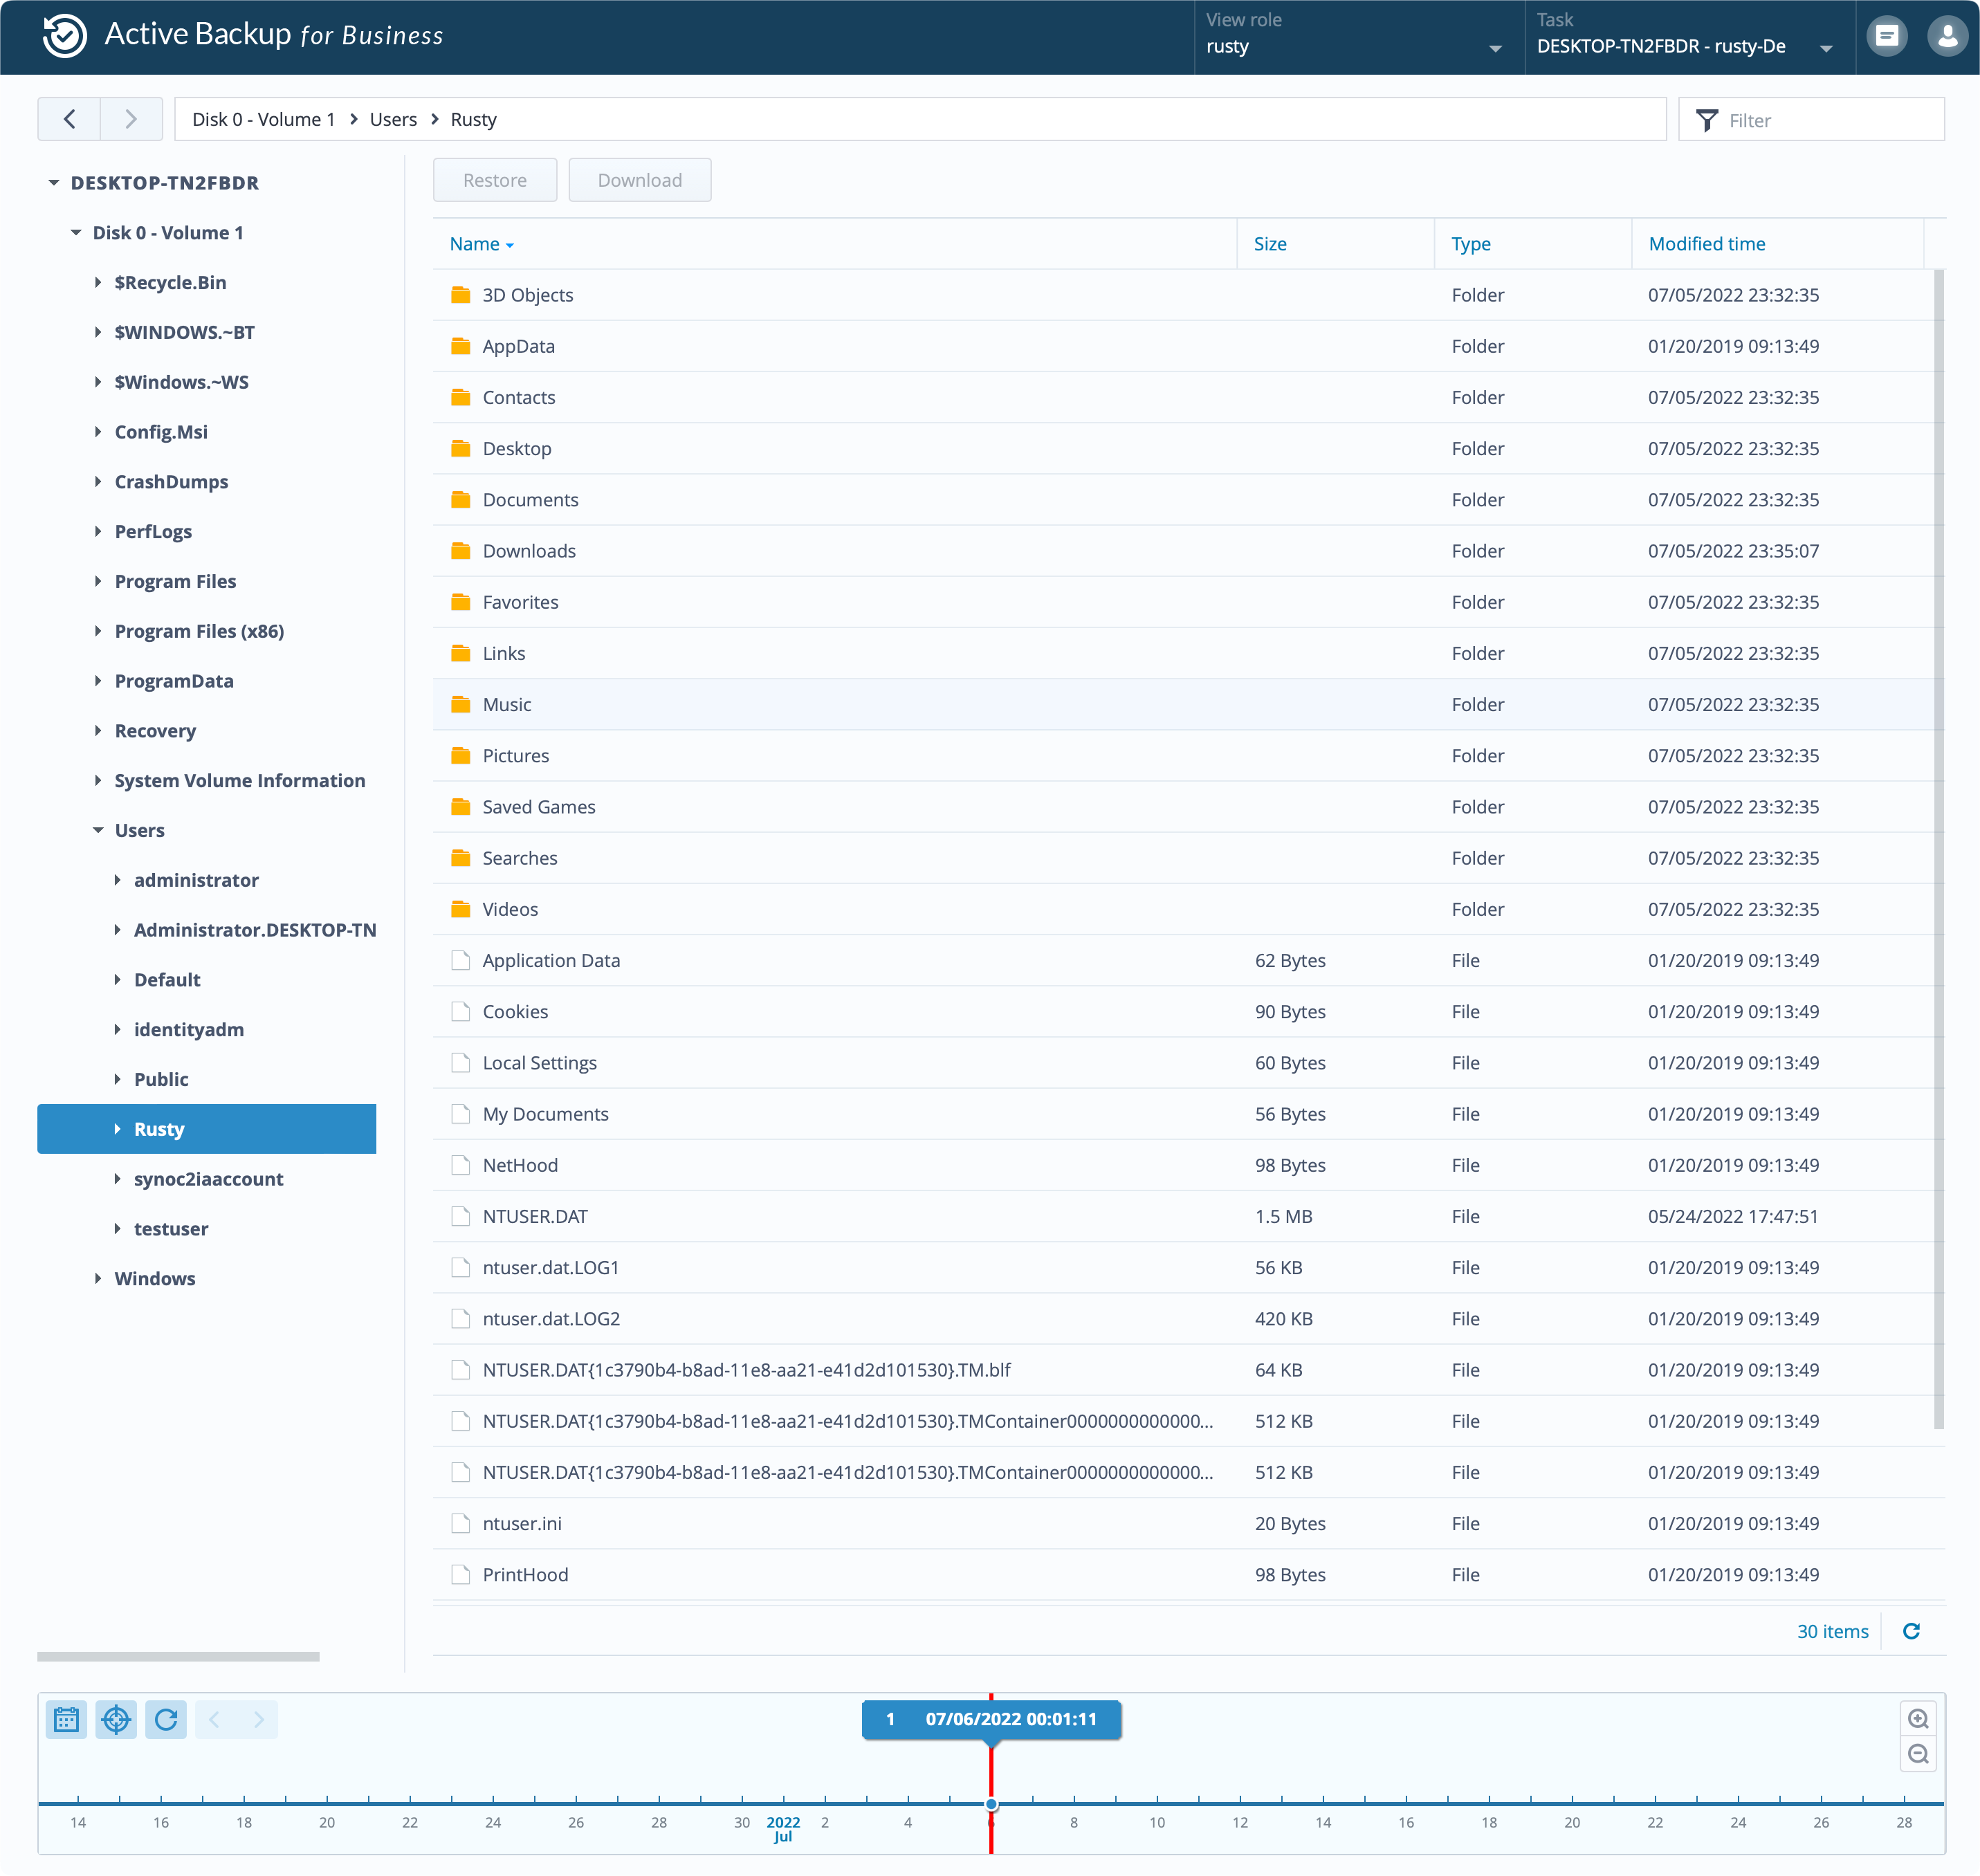Select the Music folder row

[1183, 704]
